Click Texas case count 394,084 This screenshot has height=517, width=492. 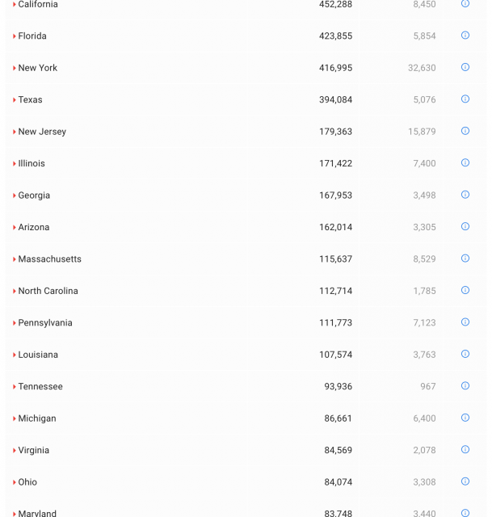coord(335,100)
